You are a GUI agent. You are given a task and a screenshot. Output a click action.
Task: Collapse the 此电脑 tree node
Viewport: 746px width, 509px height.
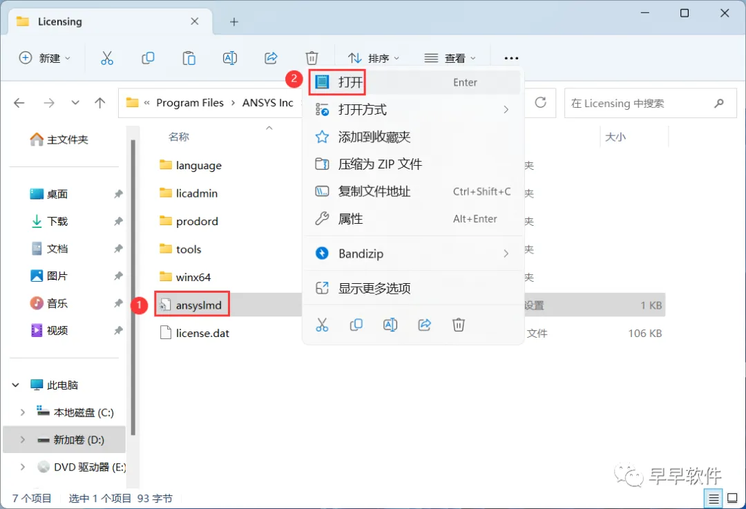[16, 385]
